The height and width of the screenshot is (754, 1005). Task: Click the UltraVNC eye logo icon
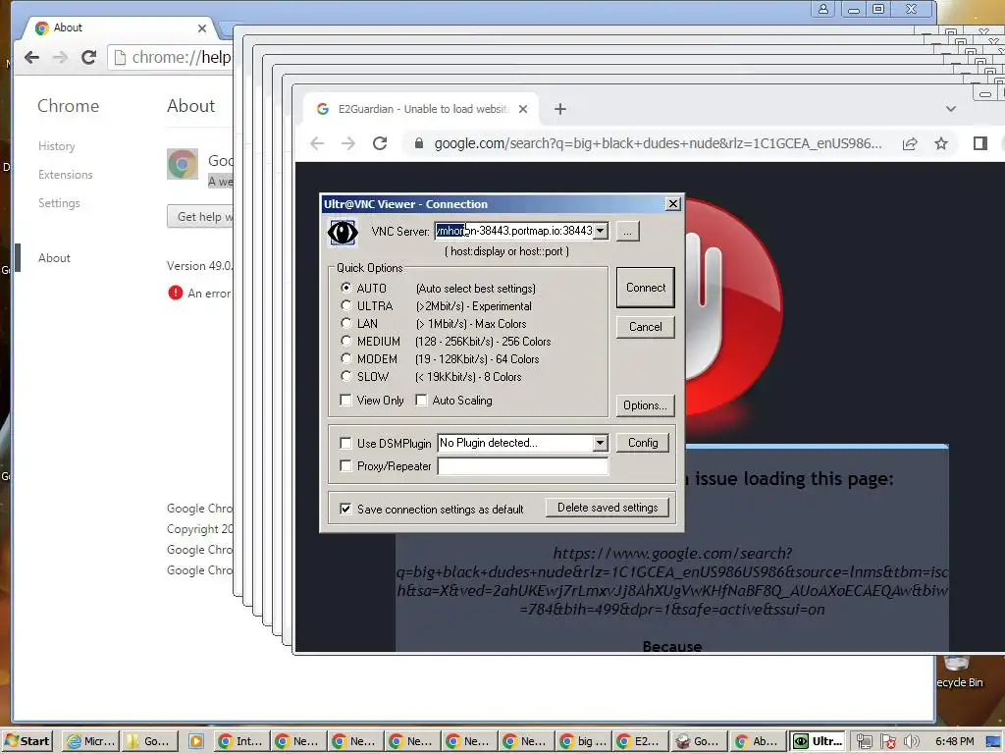[x=343, y=232]
